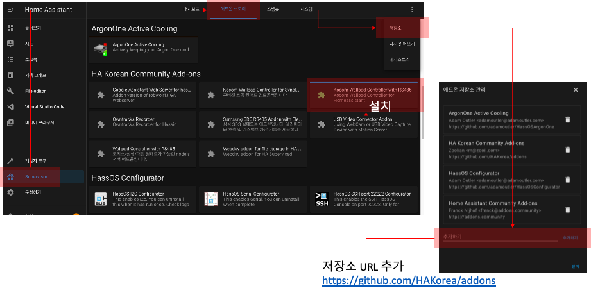Switch to the 스냅숏 tab

273,9
